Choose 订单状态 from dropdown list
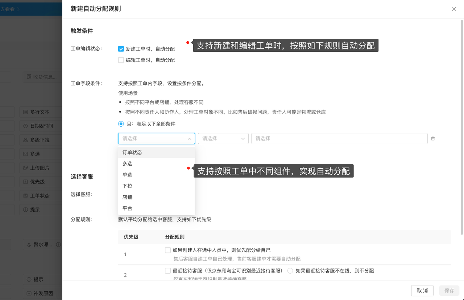The image size is (464, 300). pyautogui.click(x=157, y=153)
